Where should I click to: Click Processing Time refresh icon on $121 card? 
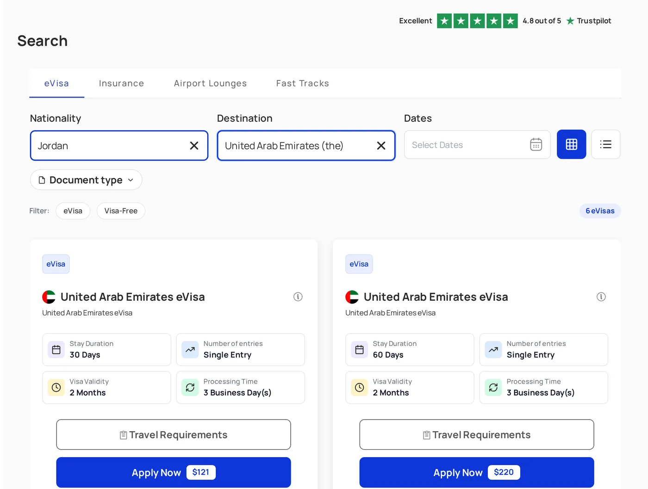(190, 388)
